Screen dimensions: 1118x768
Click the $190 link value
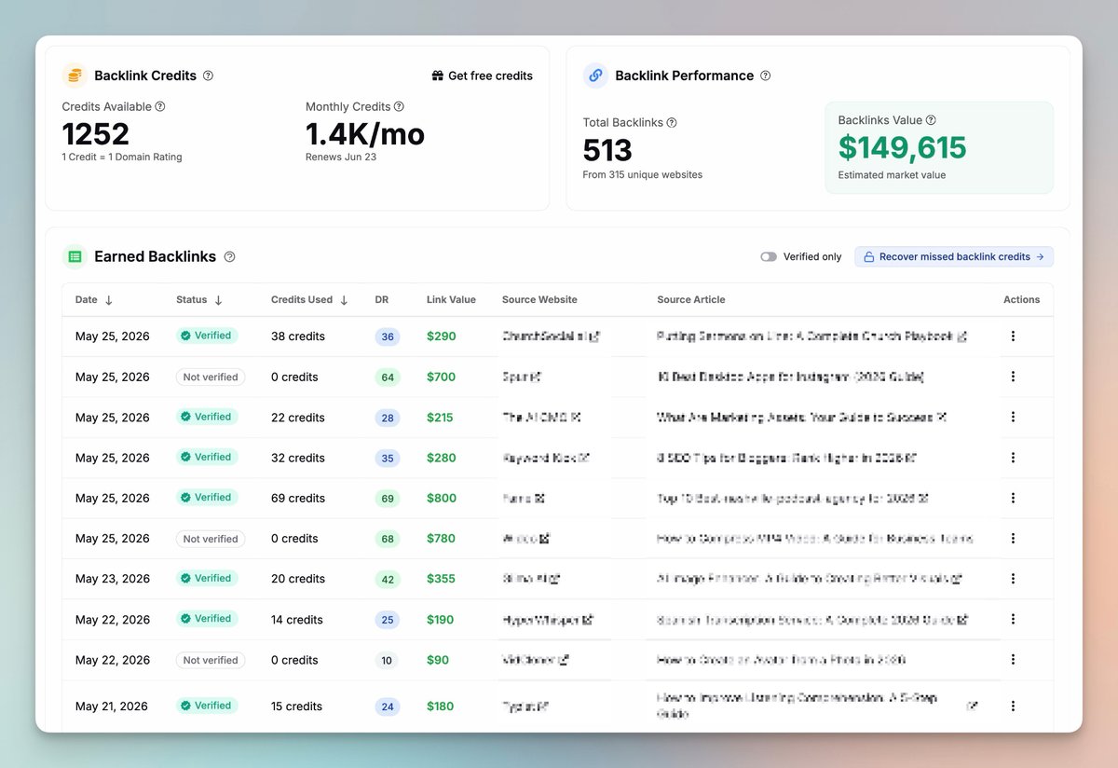point(441,620)
